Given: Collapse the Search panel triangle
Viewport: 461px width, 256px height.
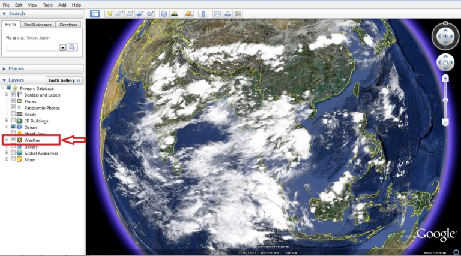Looking at the screenshot, I should (x=4, y=14).
